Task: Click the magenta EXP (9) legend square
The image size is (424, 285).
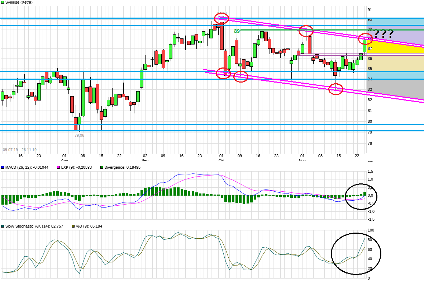Action: [58, 168]
